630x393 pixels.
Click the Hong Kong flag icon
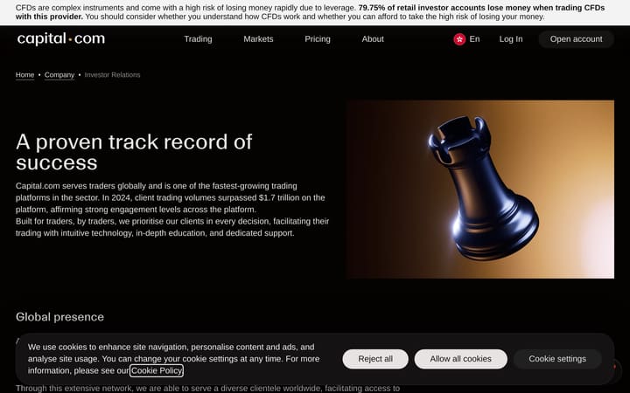[x=459, y=39]
